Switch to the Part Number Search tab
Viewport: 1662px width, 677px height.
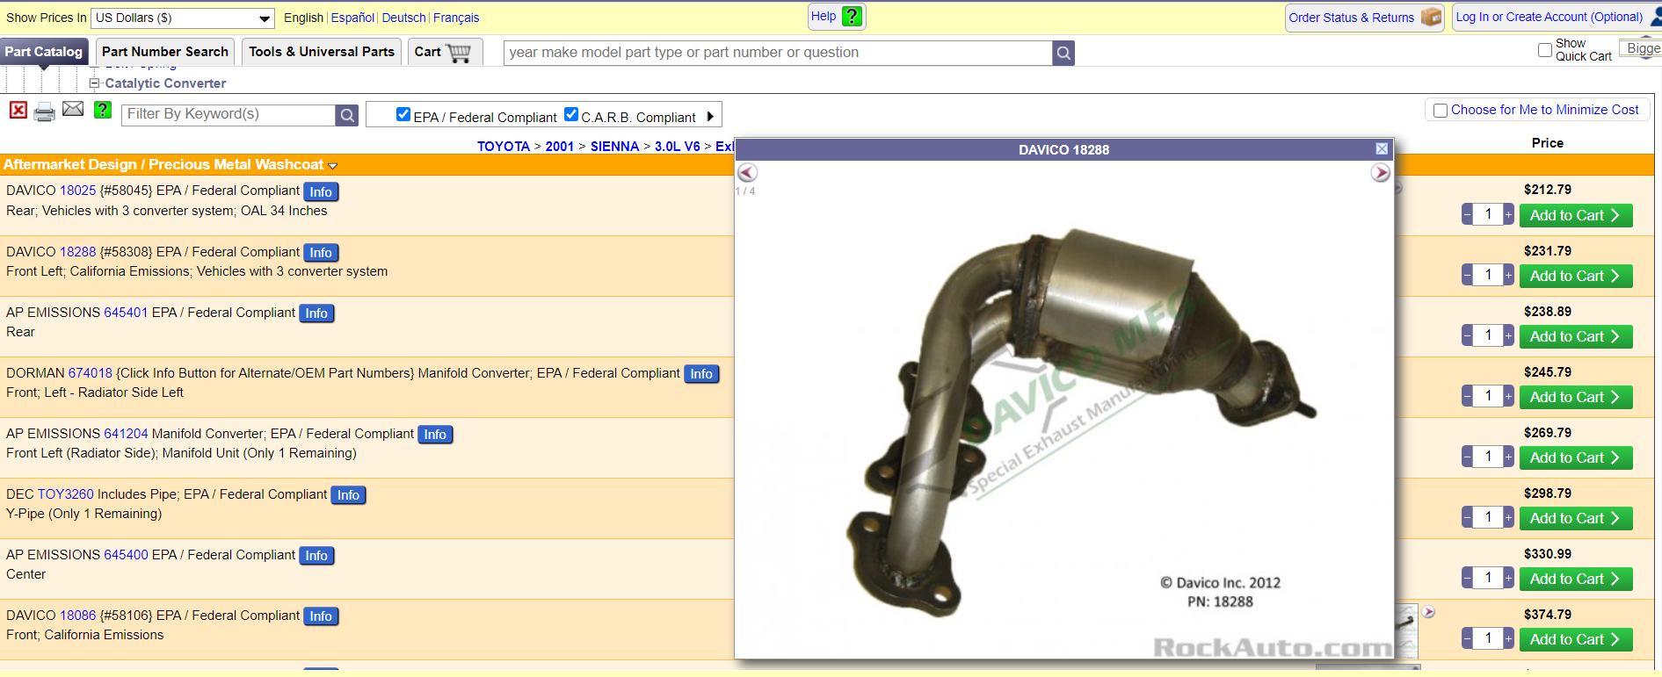tap(165, 52)
